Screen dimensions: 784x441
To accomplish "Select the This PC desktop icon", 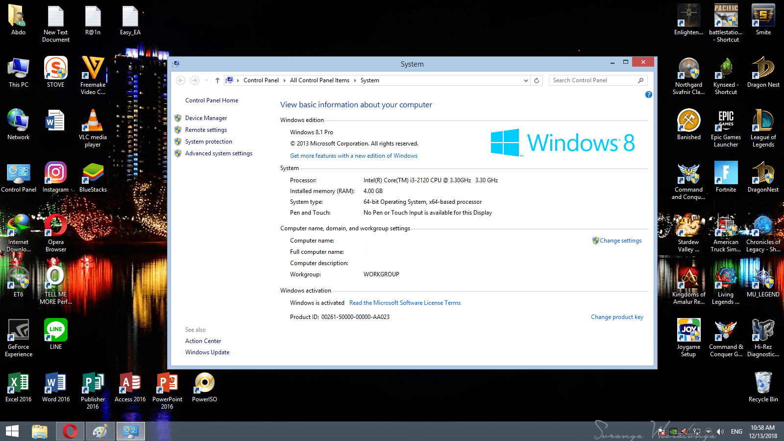I will pos(19,73).
